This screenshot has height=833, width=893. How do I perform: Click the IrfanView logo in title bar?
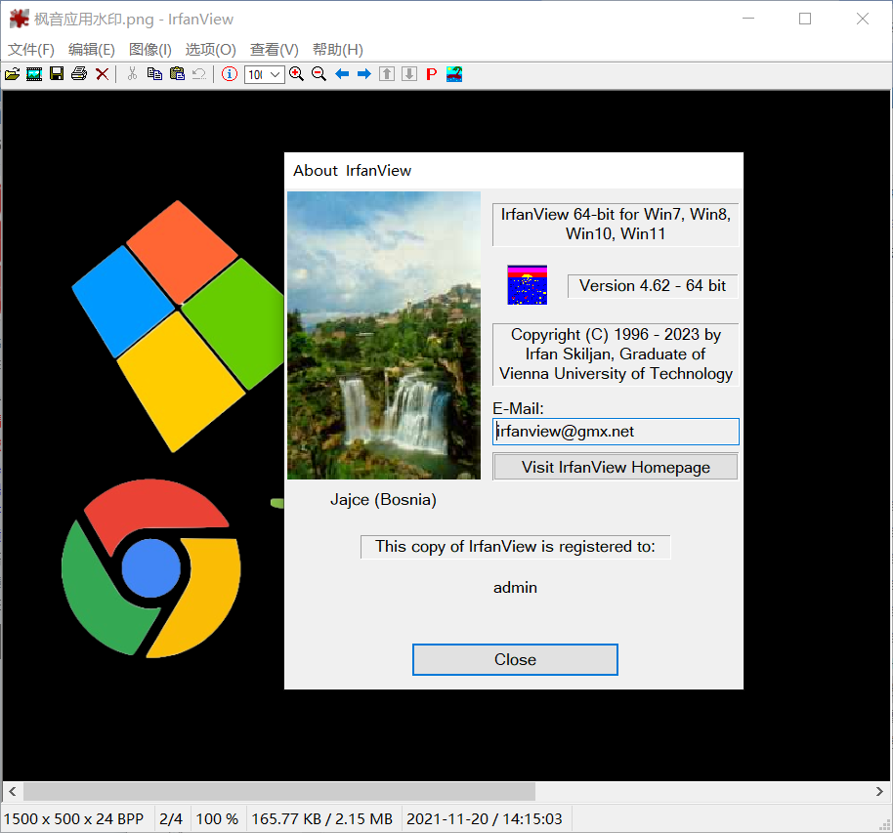pyautogui.click(x=20, y=19)
